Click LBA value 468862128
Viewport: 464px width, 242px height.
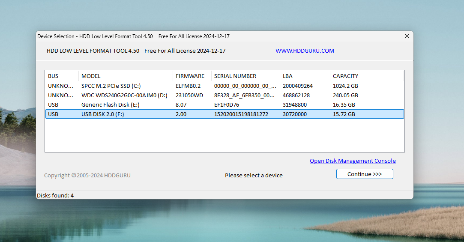point(296,95)
